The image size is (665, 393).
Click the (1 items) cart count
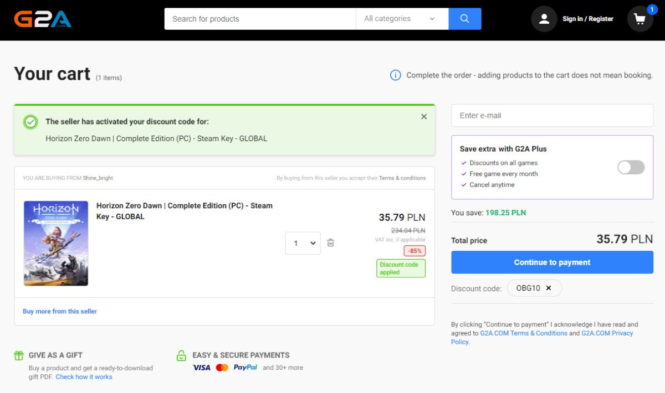click(109, 78)
